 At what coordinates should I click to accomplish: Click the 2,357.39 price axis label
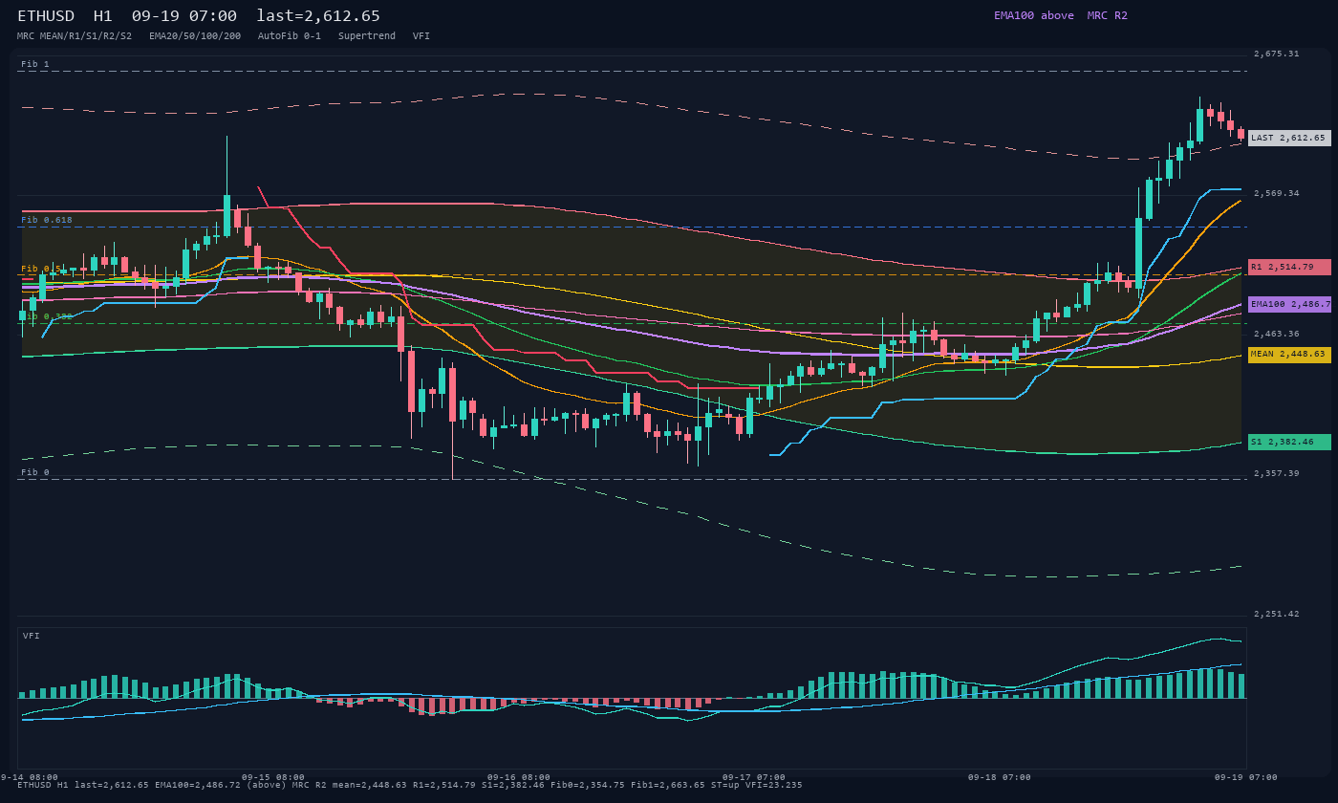point(1276,473)
